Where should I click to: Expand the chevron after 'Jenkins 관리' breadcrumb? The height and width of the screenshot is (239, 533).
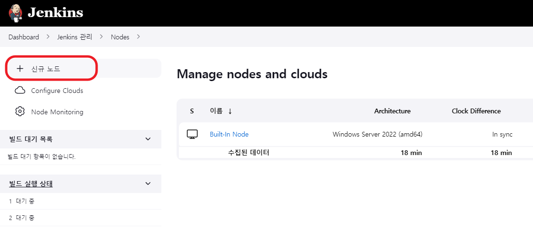click(x=101, y=37)
